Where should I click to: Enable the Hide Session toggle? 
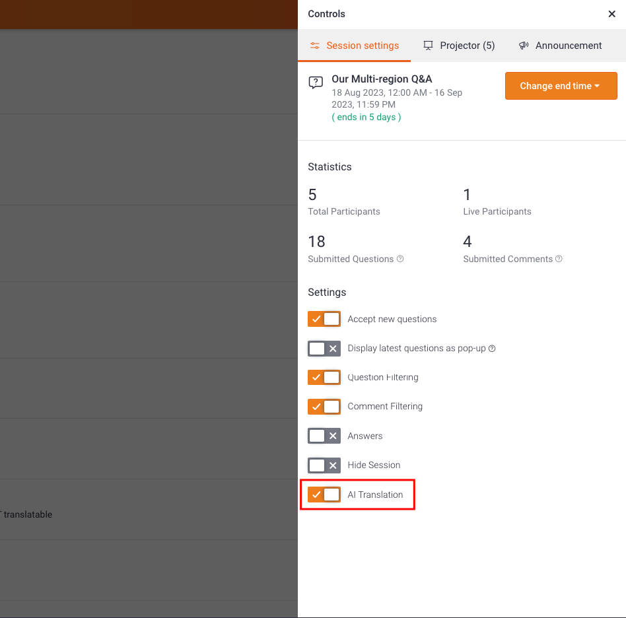coord(324,465)
